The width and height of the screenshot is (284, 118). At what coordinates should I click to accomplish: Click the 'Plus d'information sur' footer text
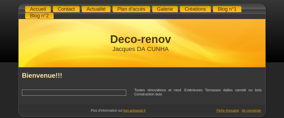107,111
